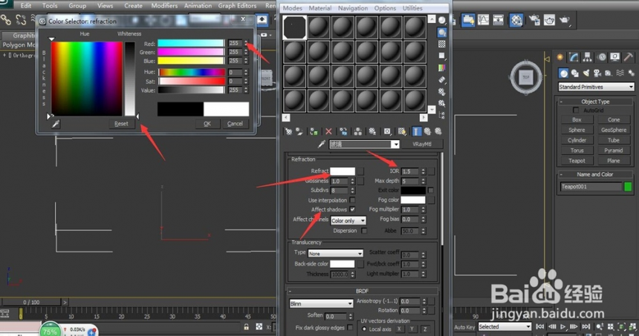Go to end of animation
This screenshot has width=639, height=336.
click(x=586, y=326)
